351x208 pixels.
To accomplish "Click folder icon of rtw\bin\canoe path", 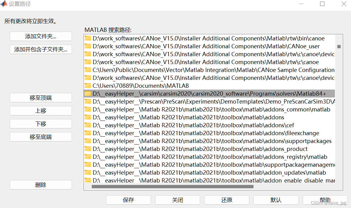I will (88, 38).
